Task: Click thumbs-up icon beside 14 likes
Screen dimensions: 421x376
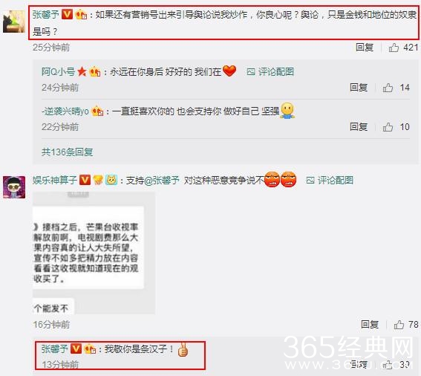Action: coord(388,88)
